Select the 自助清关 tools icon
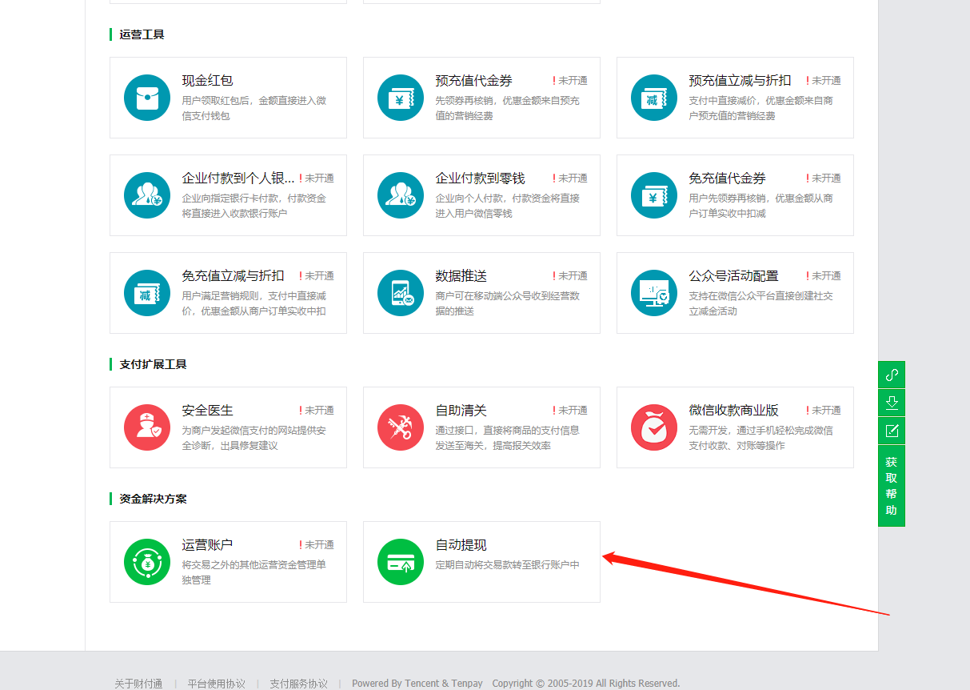Viewport: 970px width, 690px height. point(401,427)
